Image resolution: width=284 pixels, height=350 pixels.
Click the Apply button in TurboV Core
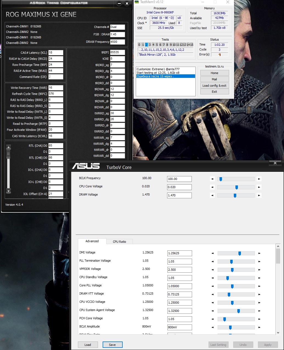pyautogui.click(x=268, y=345)
